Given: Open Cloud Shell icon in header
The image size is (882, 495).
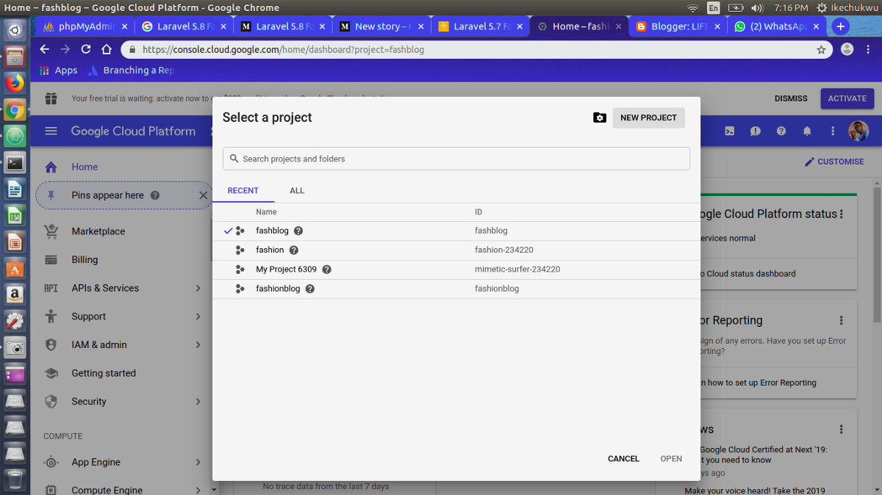Looking at the screenshot, I should coord(730,131).
